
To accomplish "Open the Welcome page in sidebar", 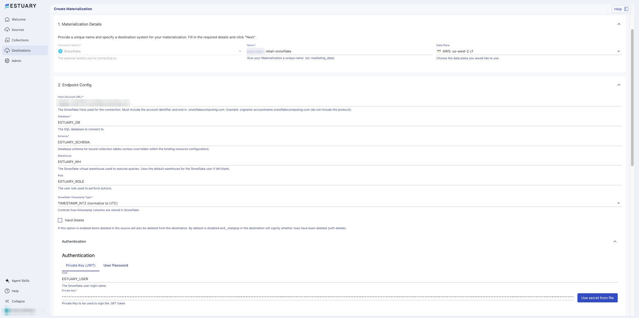I will click(25, 19).
